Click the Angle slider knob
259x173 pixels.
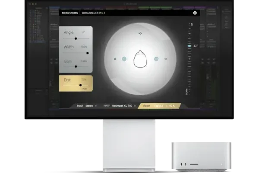pyautogui.click(x=76, y=38)
